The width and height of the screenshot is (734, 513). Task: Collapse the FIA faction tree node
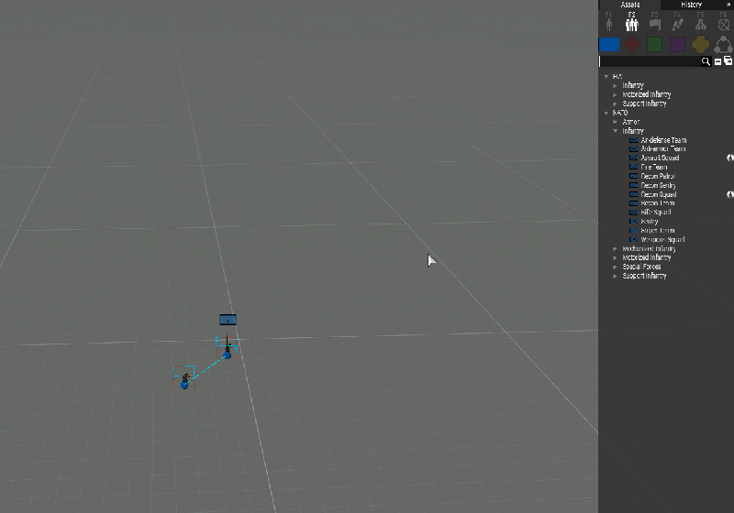pyautogui.click(x=606, y=76)
